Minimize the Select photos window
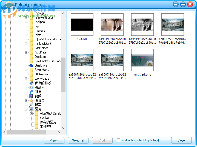This screenshot has width=197, height=147. point(176,4)
